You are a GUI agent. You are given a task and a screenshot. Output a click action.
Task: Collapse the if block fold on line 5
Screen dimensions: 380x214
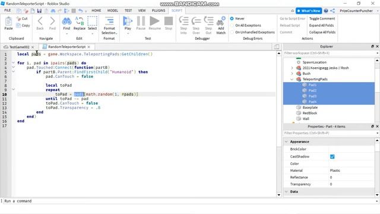tap(13, 71)
